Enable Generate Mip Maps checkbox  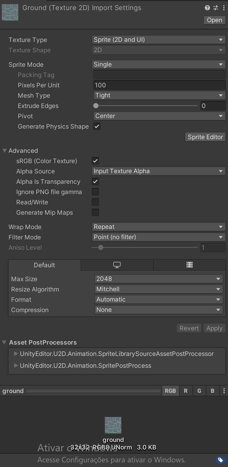point(95,213)
